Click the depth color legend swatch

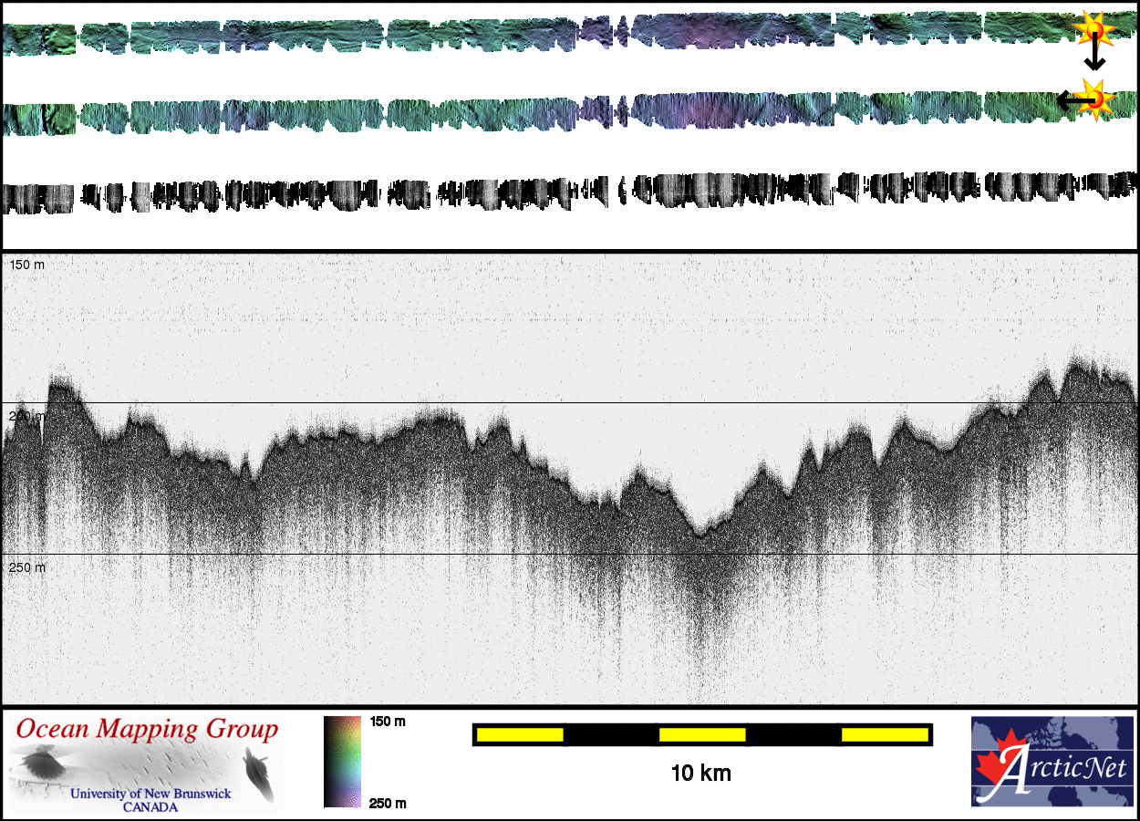pyautogui.click(x=342, y=762)
